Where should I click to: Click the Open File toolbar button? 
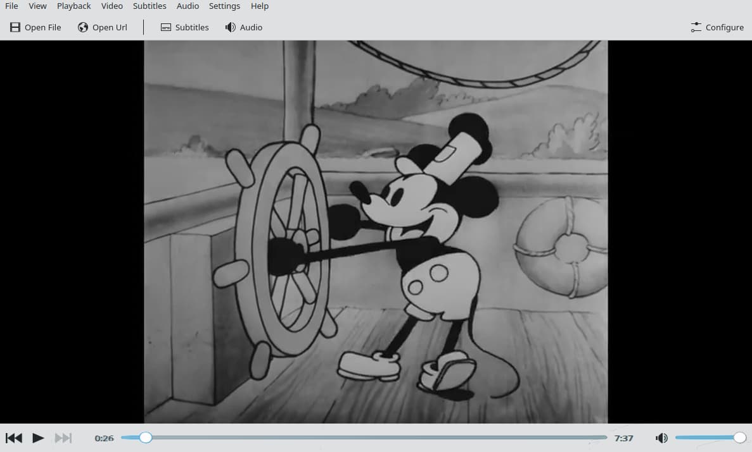35,27
